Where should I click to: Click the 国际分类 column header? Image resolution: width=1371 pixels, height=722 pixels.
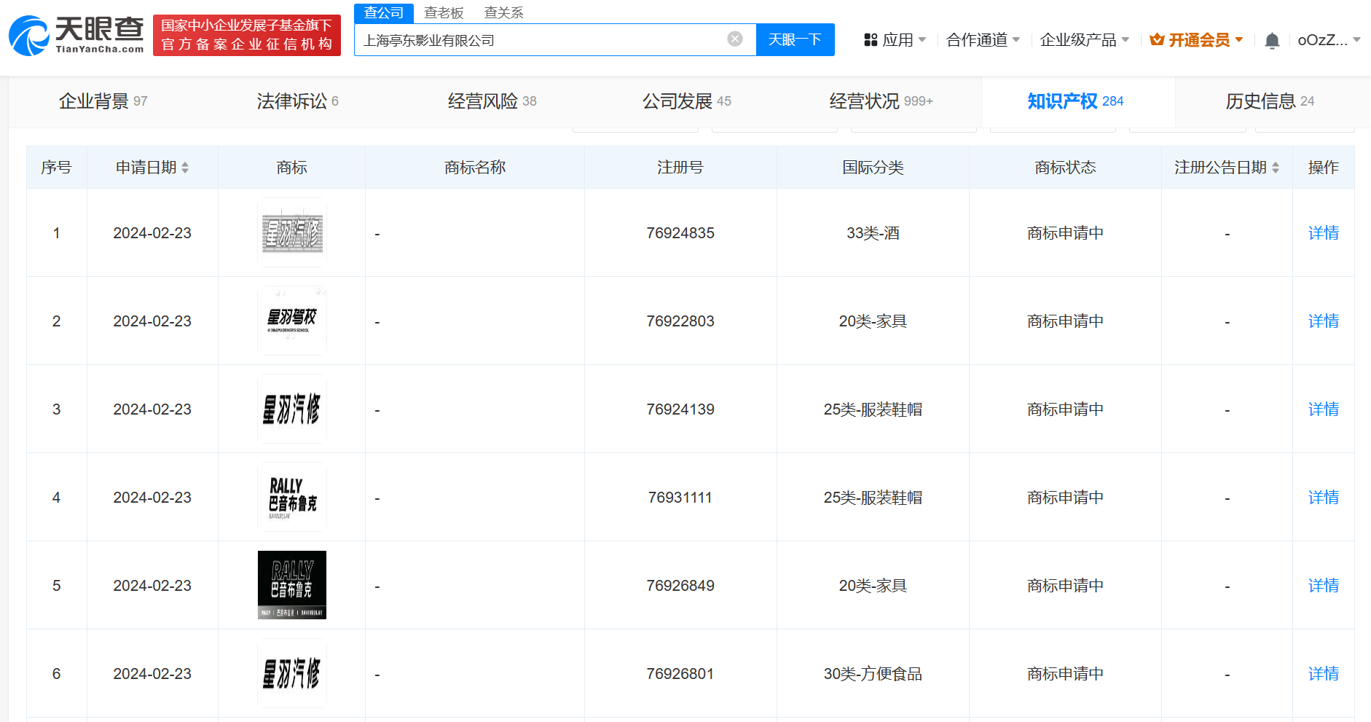(873, 168)
